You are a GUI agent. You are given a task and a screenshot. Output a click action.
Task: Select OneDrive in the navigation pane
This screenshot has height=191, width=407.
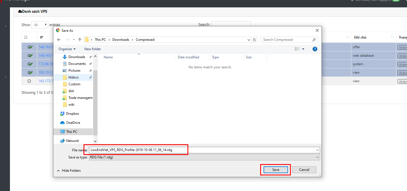73,123
